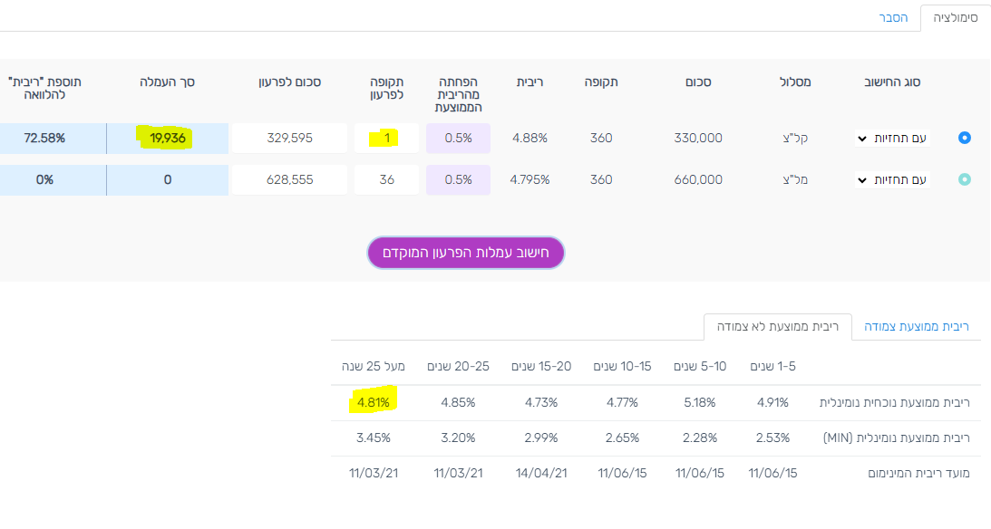Click the 72.58% interest addition cell

(x=44, y=139)
